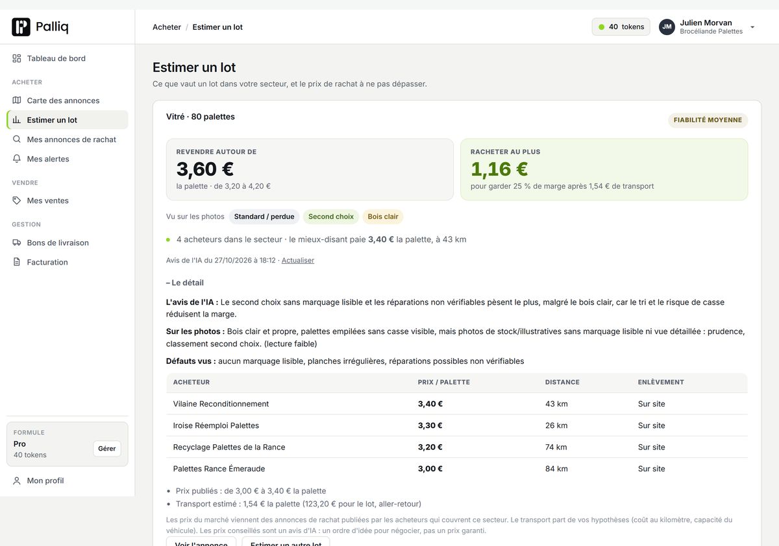The width and height of the screenshot is (779, 546).
Task: Open Tableau de bord dashboard icon
Action: coord(17,58)
